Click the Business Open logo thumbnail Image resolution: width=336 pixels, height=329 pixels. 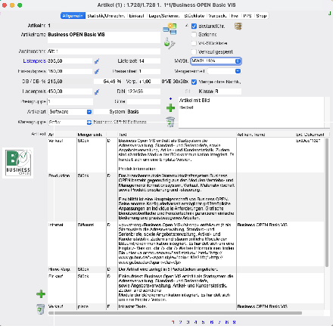click(x=18, y=163)
